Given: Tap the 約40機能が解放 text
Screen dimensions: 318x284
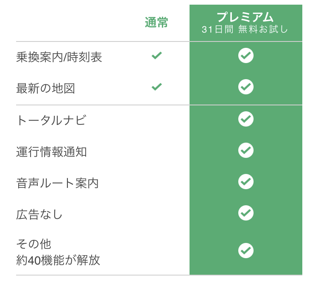Looking at the screenshot, I should click(x=58, y=260).
